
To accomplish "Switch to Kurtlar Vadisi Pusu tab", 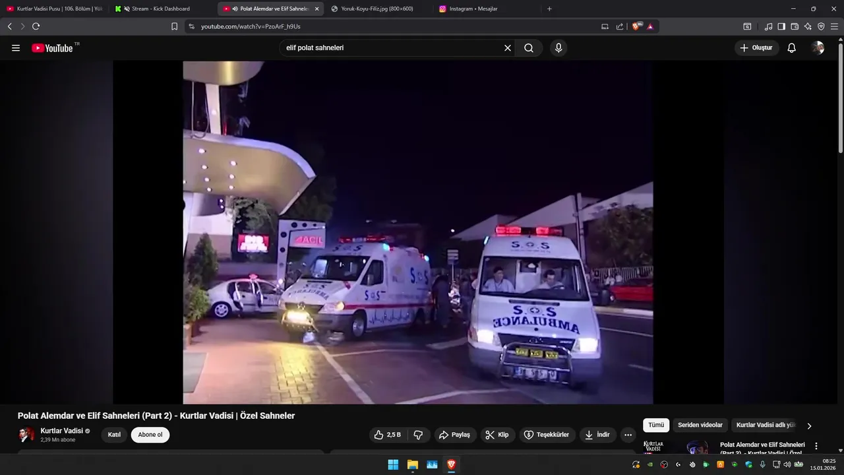I will [x=54, y=9].
